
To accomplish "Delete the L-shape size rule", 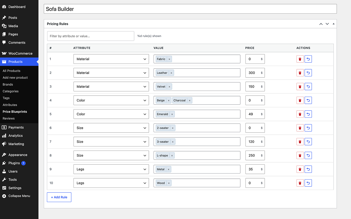I will [300, 155].
